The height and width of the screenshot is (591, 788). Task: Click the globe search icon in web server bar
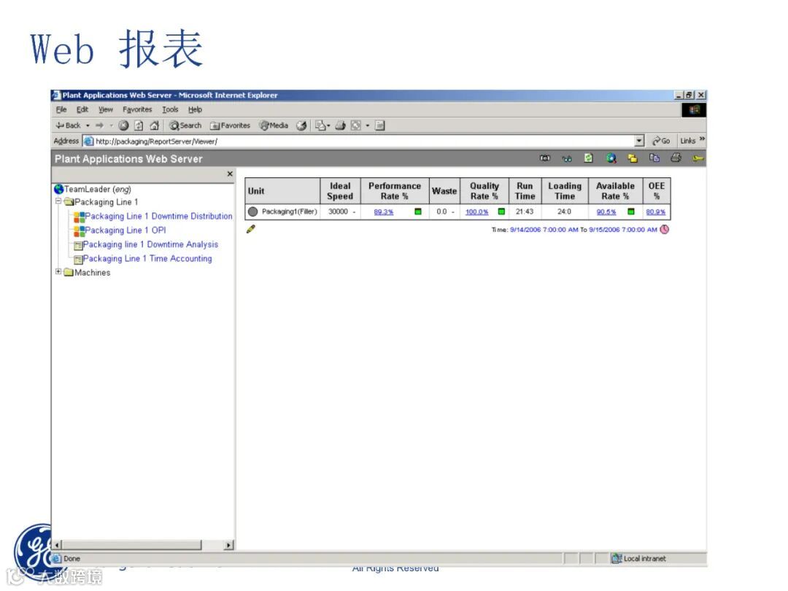[x=611, y=158]
